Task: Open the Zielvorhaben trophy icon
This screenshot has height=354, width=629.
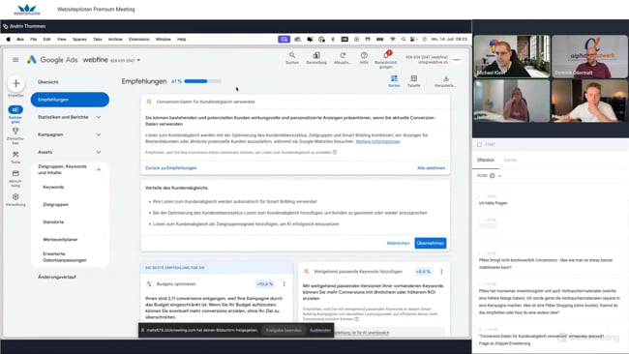Action: (x=15, y=132)
